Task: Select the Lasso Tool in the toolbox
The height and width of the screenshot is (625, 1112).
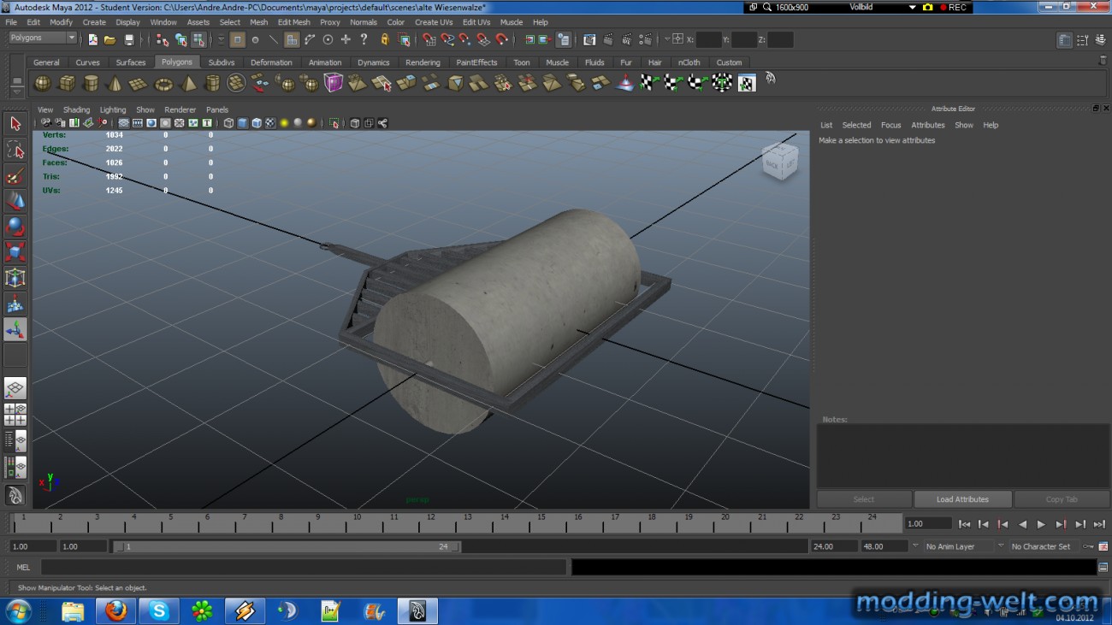Action: click(x=15, y=150)
